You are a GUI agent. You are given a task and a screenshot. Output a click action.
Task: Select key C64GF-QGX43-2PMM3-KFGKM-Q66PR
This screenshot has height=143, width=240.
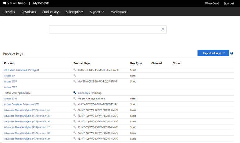[x=98, y=70]
